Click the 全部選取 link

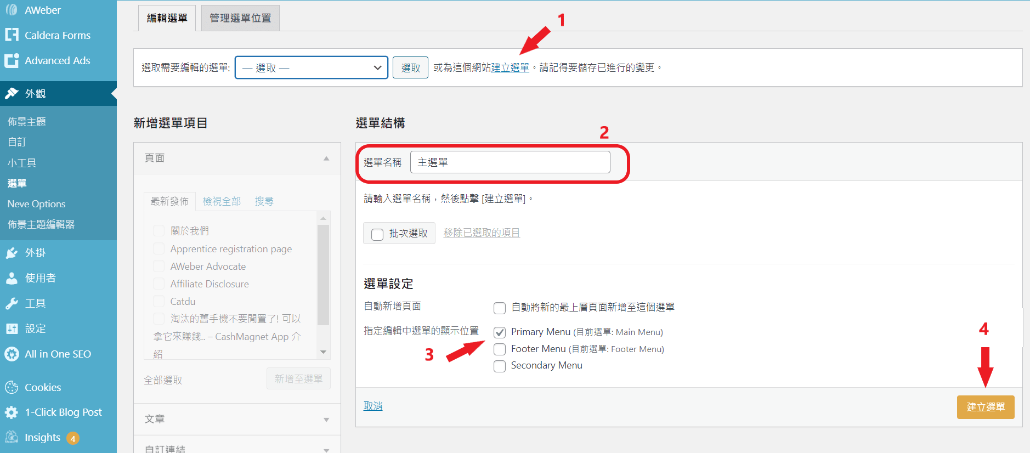(163, 380)
